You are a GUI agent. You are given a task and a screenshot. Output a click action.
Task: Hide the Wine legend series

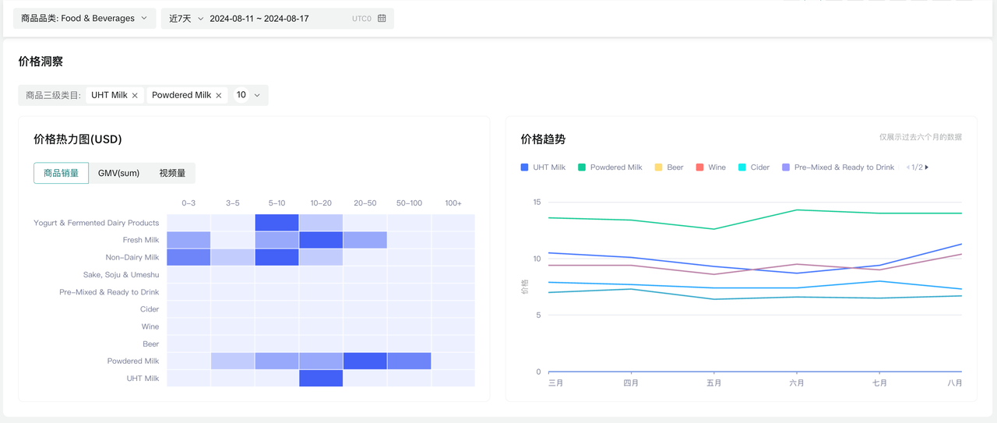click(x=710, y=167)
